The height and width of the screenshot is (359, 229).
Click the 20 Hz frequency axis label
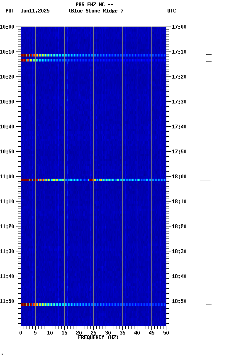coord(79,333)
